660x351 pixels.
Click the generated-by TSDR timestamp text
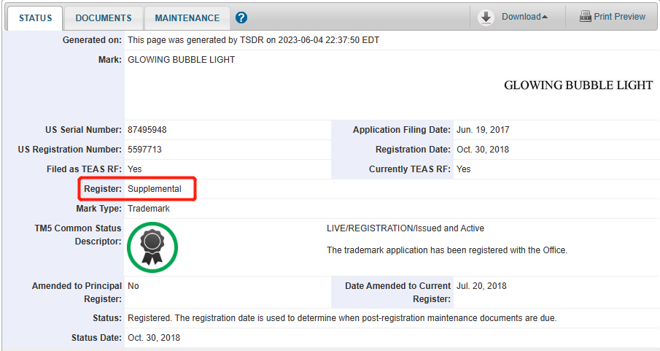[x=253, y=40]
